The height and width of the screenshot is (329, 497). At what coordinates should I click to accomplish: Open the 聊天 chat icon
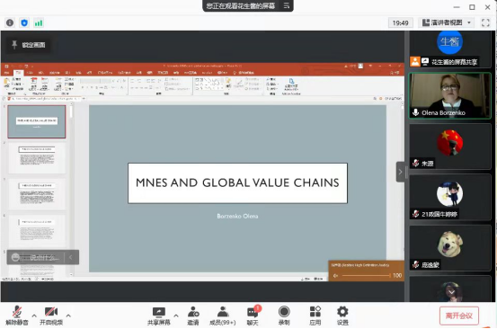point(253,313)
